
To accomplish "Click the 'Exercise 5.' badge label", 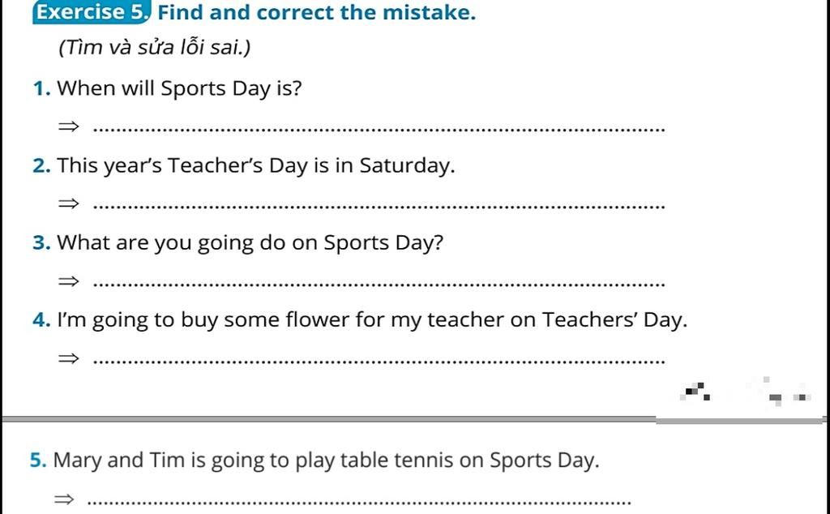I will tap(92, 13).
